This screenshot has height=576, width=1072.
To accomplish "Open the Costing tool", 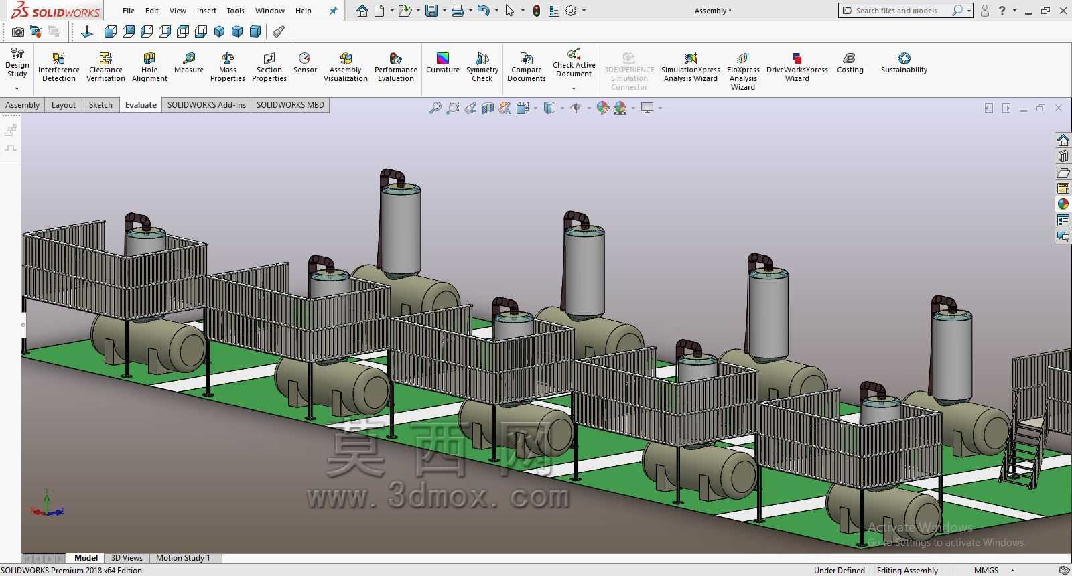I will 850,63.
